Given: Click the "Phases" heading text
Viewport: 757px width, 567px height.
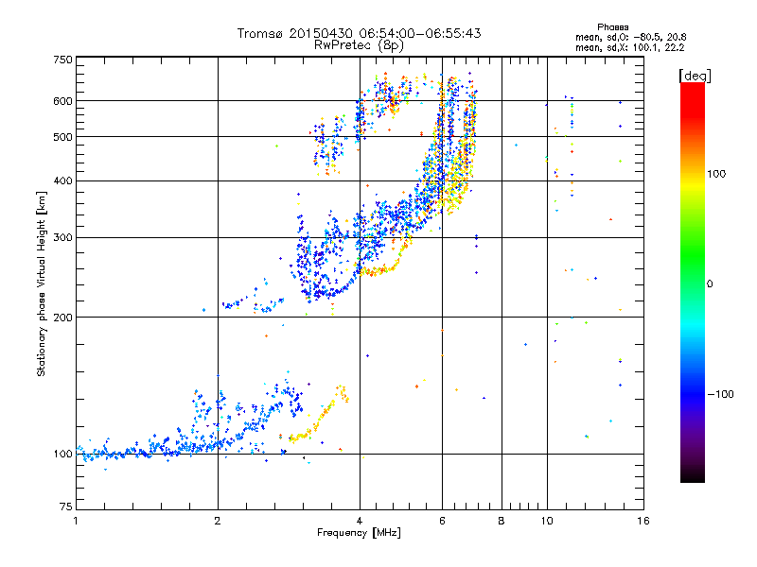Looking at the screenshot, I should 612,27.
